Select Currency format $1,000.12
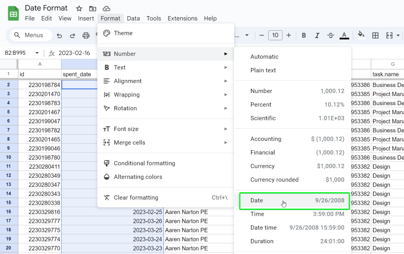This screenshot has width=404, height=254. 292,166
